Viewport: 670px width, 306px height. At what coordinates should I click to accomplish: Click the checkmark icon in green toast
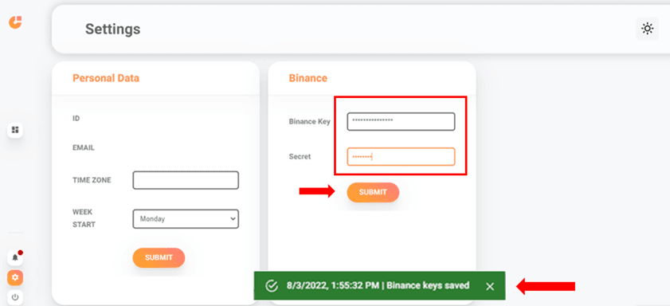coord(271,286)
